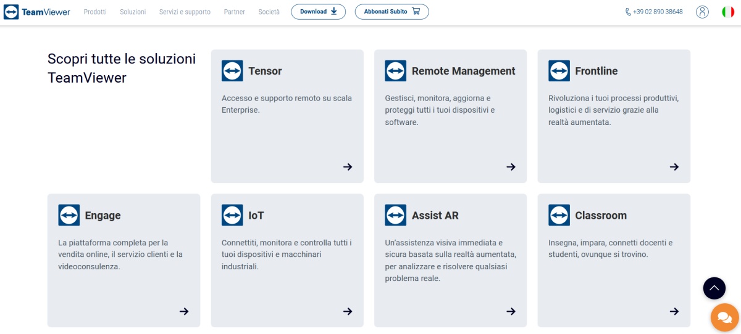Click the arrow on Classroom card
Image resolution: width=741 pixels, height=334 pixels.
[674, 311]
